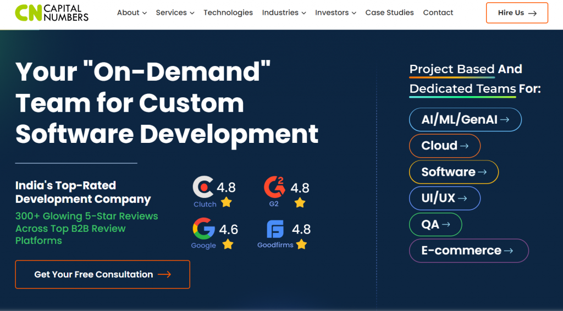Click the arrow next to AI/ML/GenAI
The height and width of the screenshot is (311, 563).
[505, 119]
